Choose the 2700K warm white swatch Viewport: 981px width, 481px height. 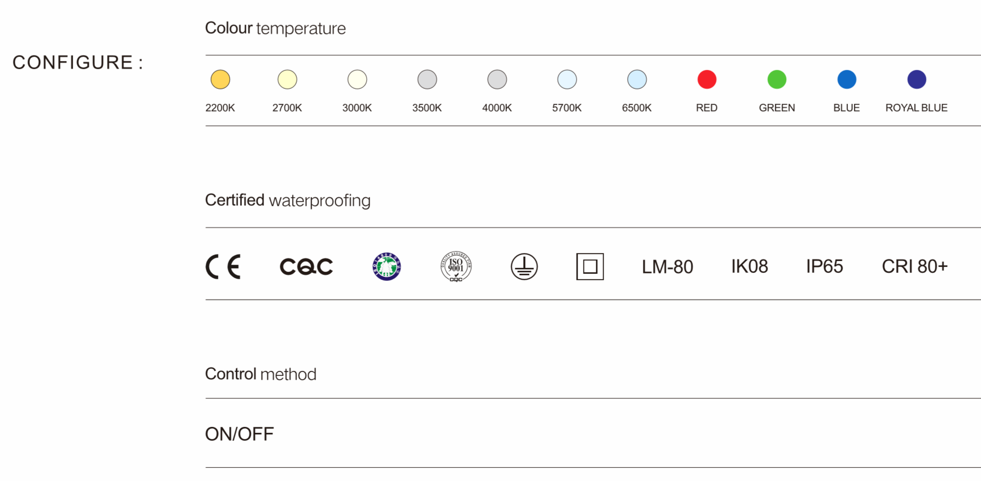click(287, 80)
